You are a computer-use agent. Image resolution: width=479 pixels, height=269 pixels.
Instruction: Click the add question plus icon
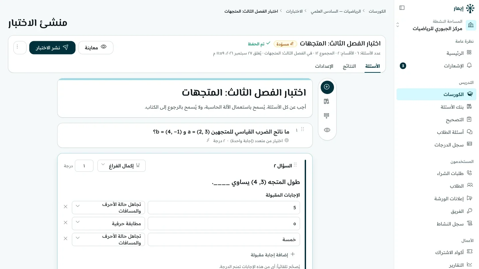point(327,87)
